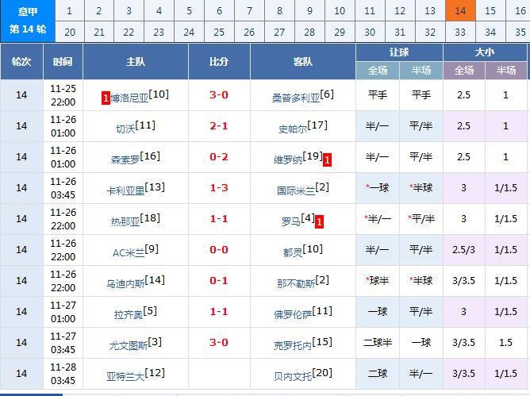The image size is (530, 396).
Task: Select round 5 tab
Action: [x=190, y=10]
